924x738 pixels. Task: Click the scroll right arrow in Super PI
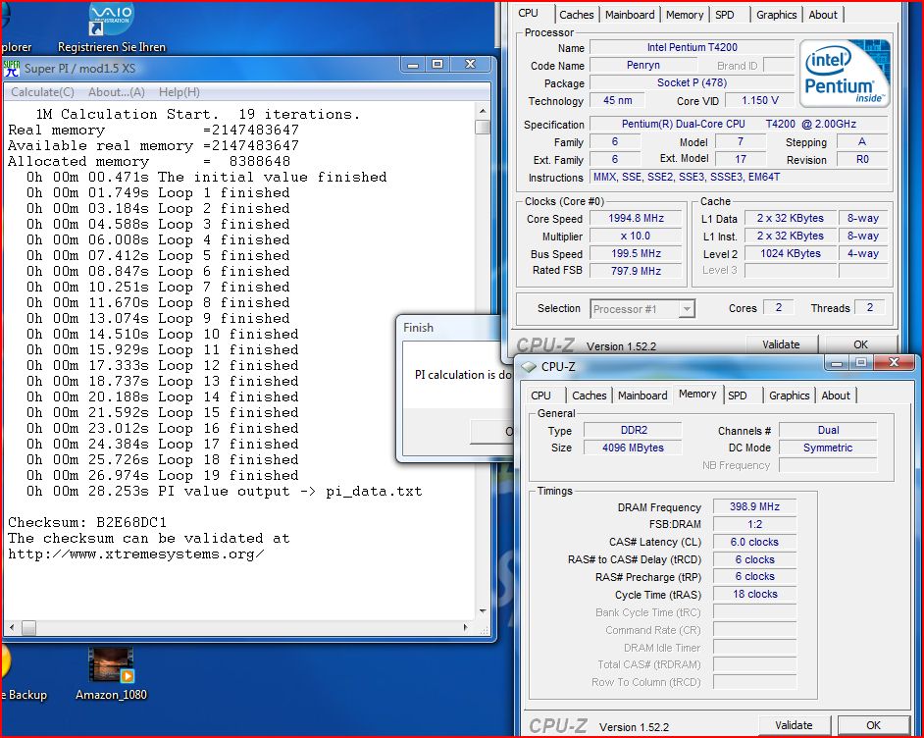point(466,628)
